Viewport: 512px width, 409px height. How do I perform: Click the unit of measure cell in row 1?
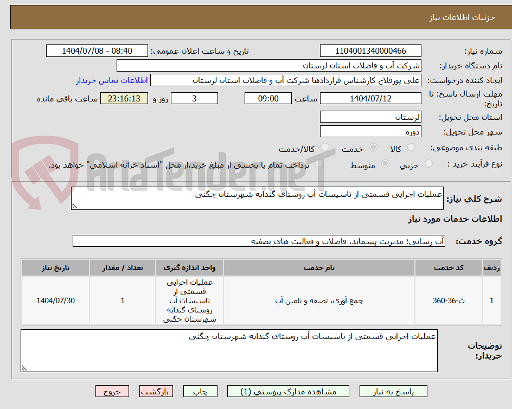(x=189, y=301)
